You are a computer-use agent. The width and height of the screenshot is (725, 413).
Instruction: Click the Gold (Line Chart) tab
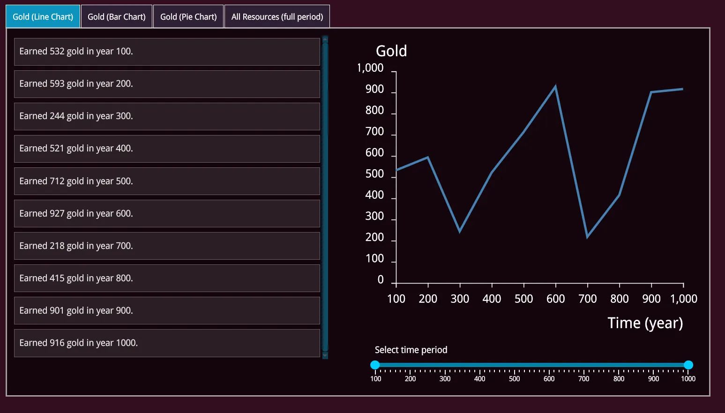(43, 17)
